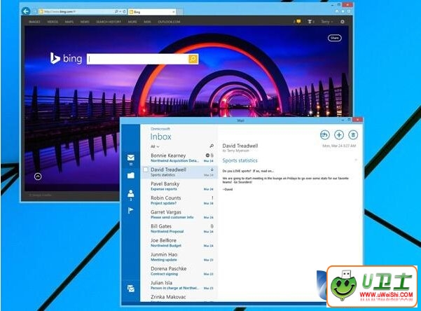This screenshot has width=421, height=311.
Task: Open Outlook.com link in Bing bar
Action: 169,22
